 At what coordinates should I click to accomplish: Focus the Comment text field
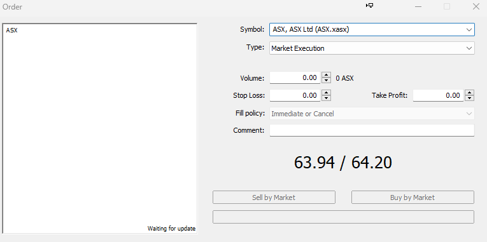[x=372, y=130]
